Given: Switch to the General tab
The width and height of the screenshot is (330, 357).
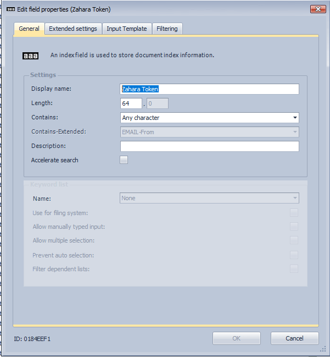Looking at the screenshot, I should tap(29, 29).
